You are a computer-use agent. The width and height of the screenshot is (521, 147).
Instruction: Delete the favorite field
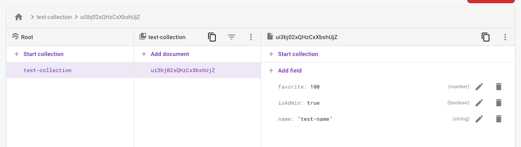[499, 87]
